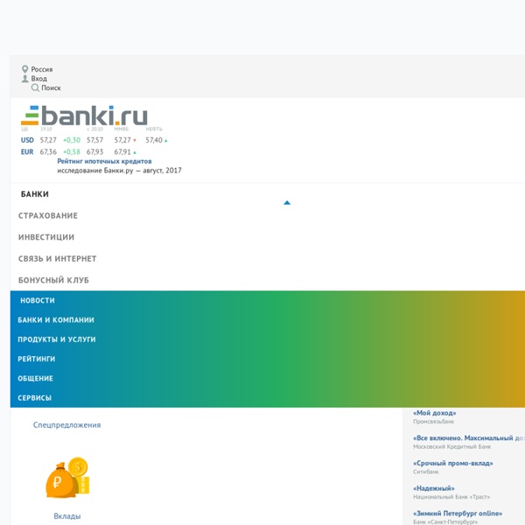
Task: Click the money bag Вклады icon
Action: click(67, 478)
